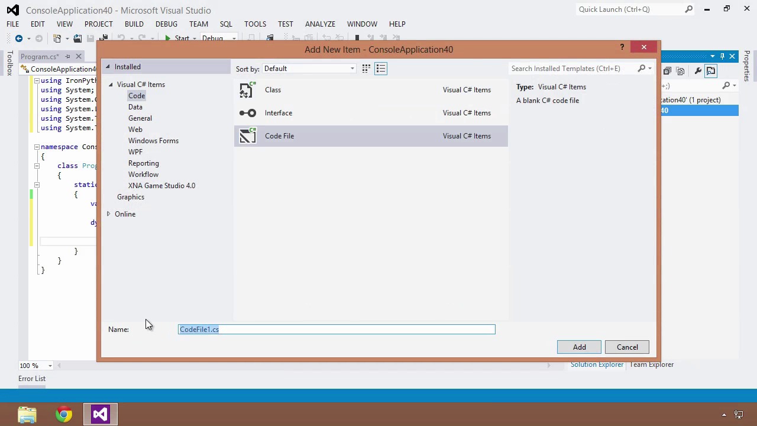The image size is (757, 426).
Task: Click the Name field containing CodeFile1.cs
Action: (337, 330)
